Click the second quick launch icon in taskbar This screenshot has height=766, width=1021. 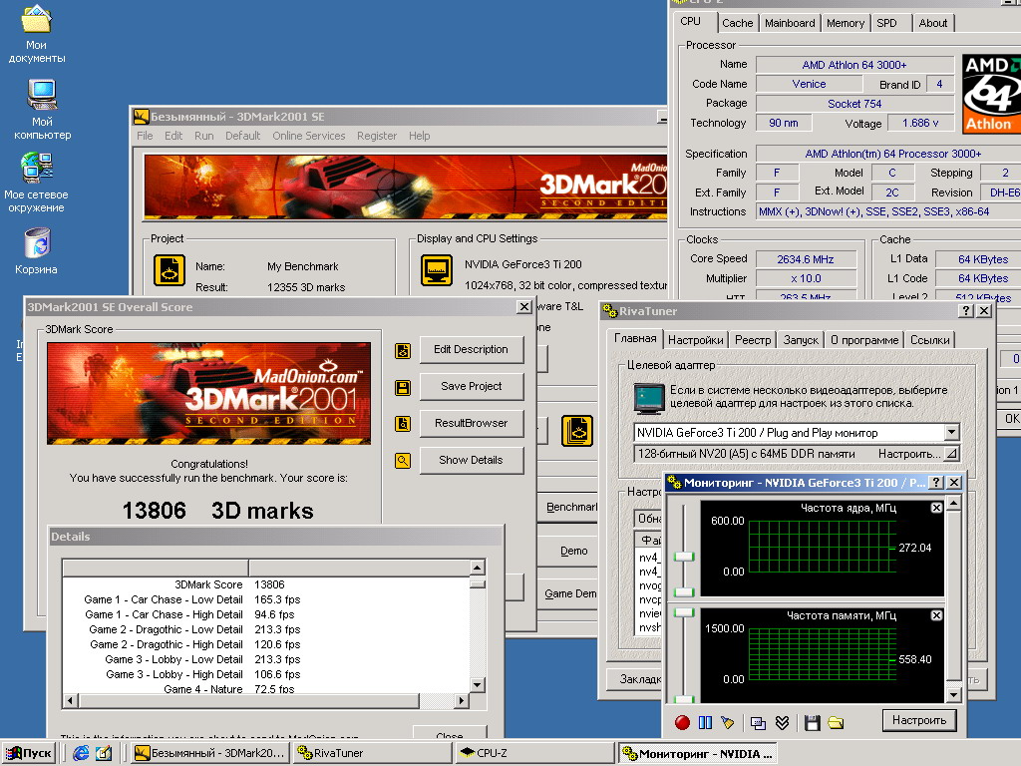tap(104, 753)
